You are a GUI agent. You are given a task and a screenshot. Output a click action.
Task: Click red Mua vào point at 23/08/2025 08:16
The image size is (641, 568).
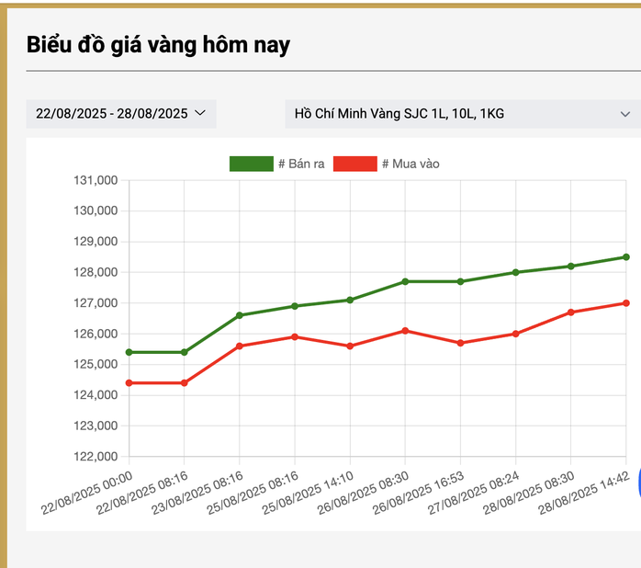(x=240, y=346)
